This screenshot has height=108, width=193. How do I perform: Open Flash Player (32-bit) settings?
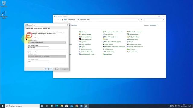85,39
